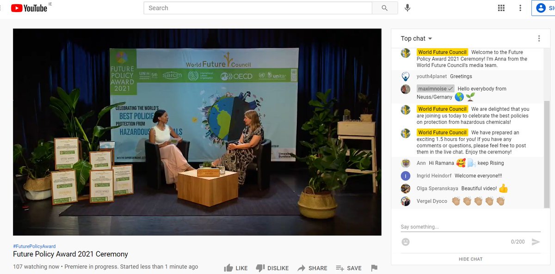The width and height of the screenshot is (555, 274).
Task: Click the video title Future Policy Award 2021 Ceremony
Action: (70, 254)
